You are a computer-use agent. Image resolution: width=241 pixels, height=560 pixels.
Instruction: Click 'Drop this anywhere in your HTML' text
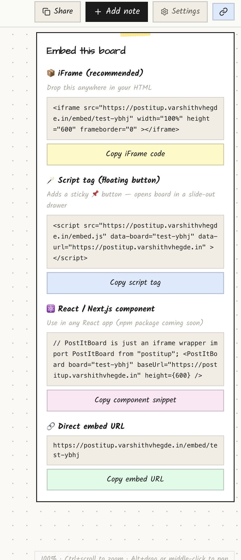(x=99, y=88)
